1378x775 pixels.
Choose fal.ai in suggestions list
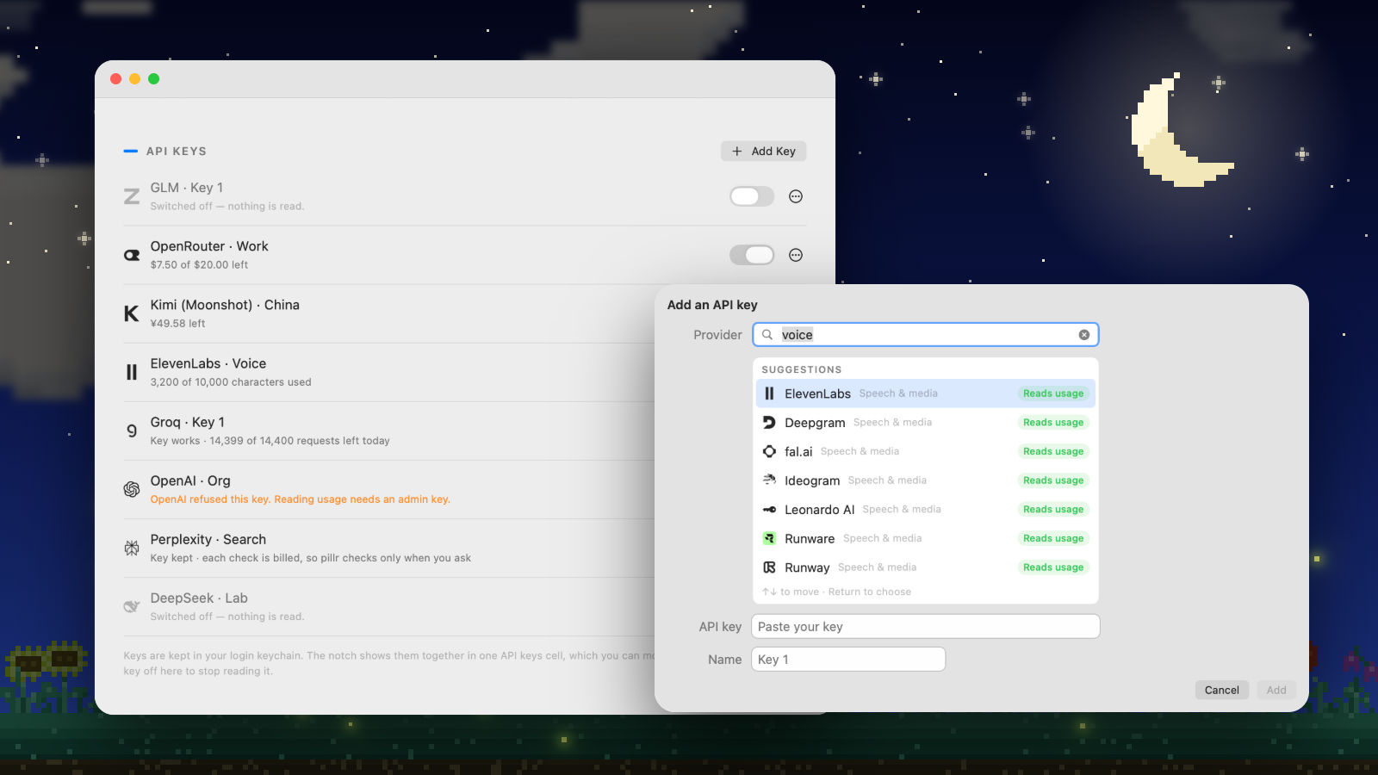926,451
